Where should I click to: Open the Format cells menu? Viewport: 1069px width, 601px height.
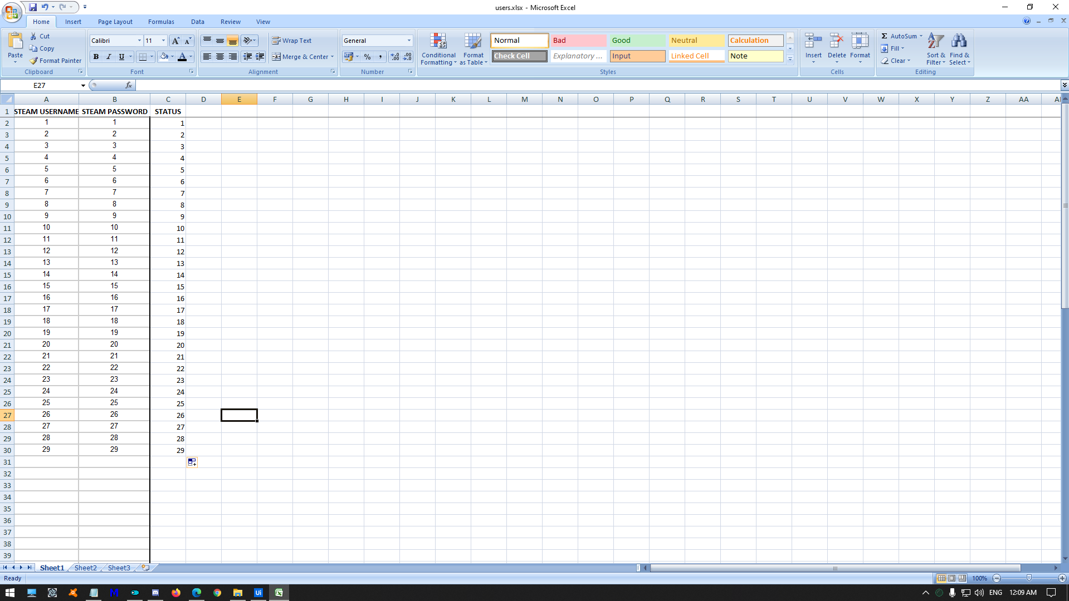coord(860,49)
